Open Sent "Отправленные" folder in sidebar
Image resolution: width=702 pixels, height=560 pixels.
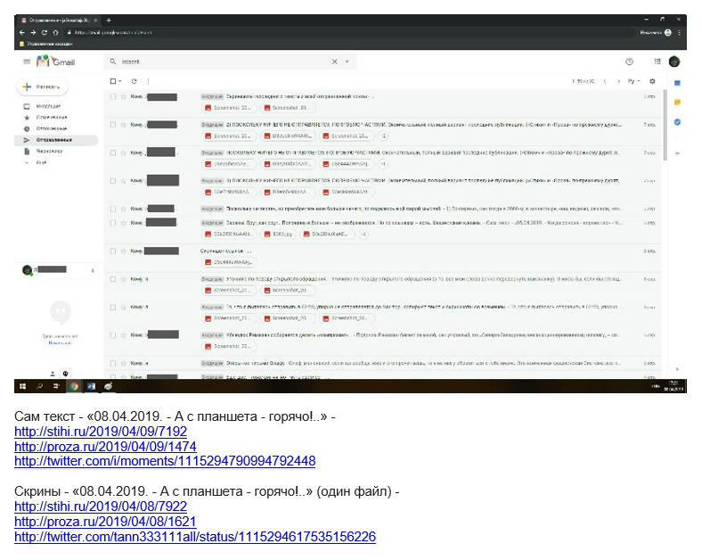56,140
